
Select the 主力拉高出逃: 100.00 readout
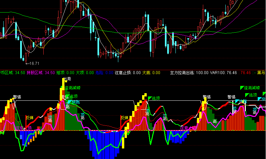(189, 73)
